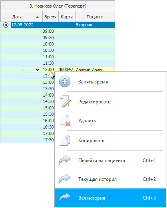Select the 09:30 time slot

coord(58,38)
